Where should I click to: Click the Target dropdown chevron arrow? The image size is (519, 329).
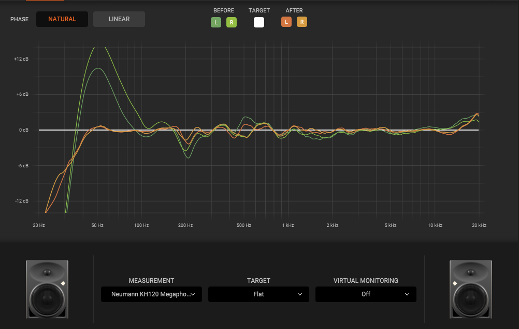pos(300,294)
